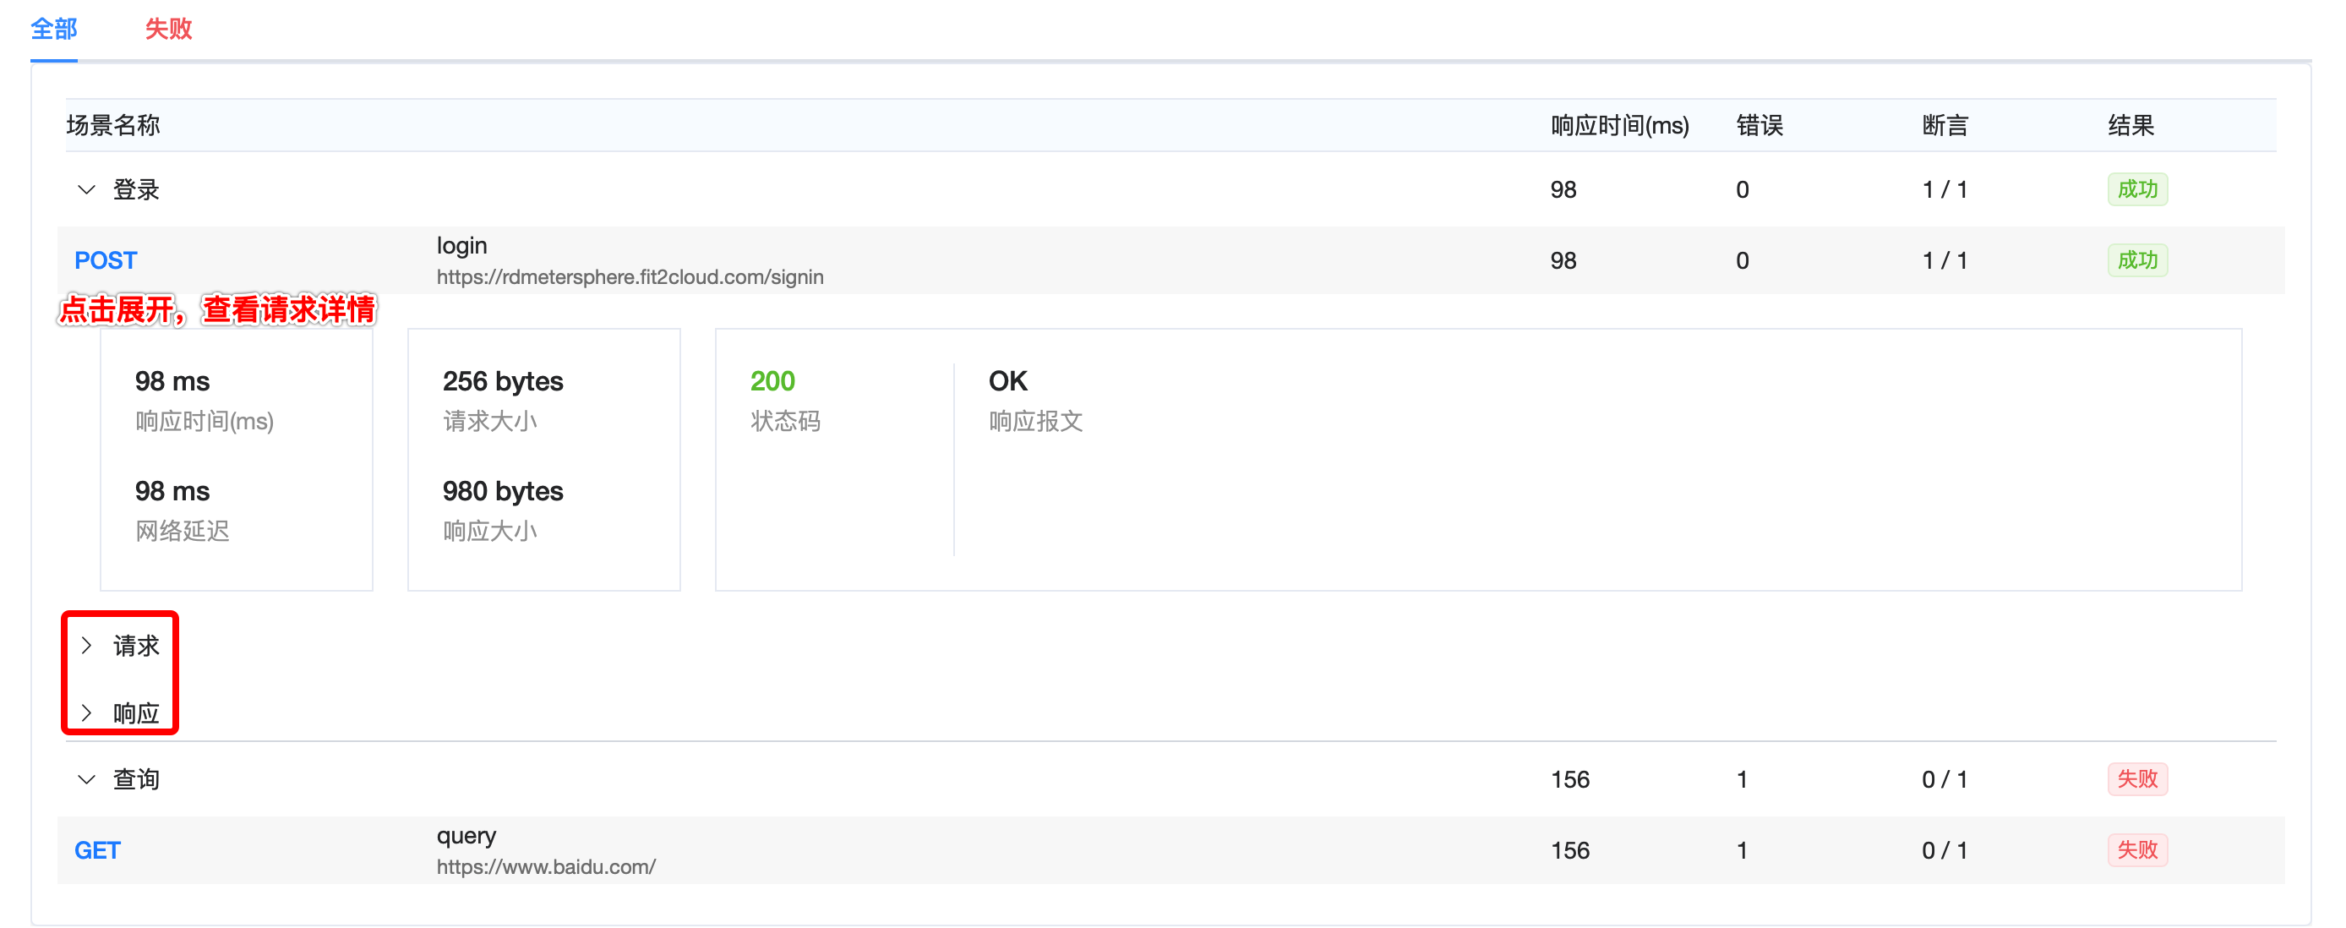Click the 980 bytes response size
This screenshot has width=2346, height=928.
coord(503,491)
